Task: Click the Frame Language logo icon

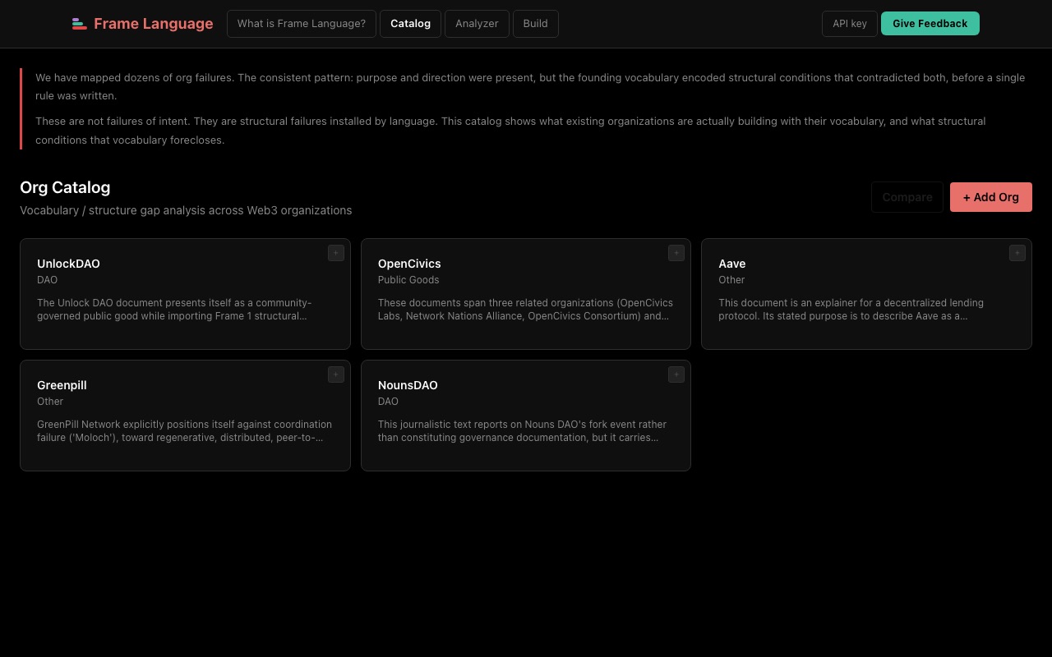Action: [x=80, y=24]
